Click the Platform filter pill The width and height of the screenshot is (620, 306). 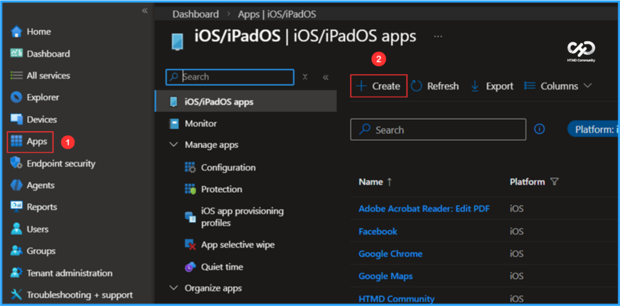coord(593,129)
